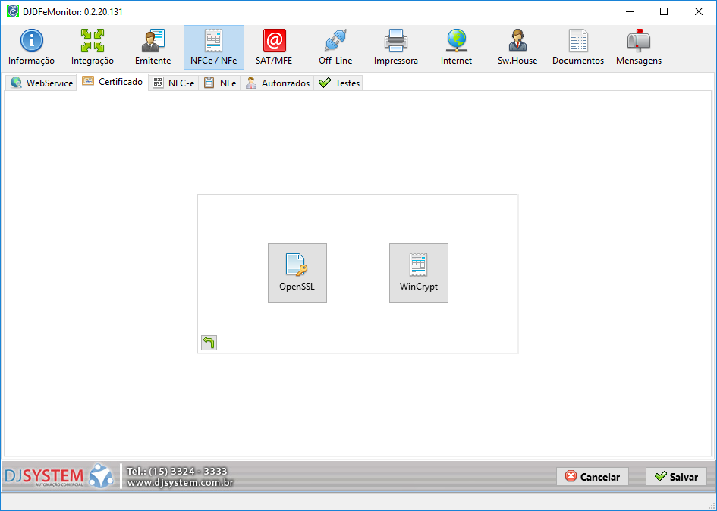Open the Documentos section
The image size is (717, 511).
[x=578, y=47]
